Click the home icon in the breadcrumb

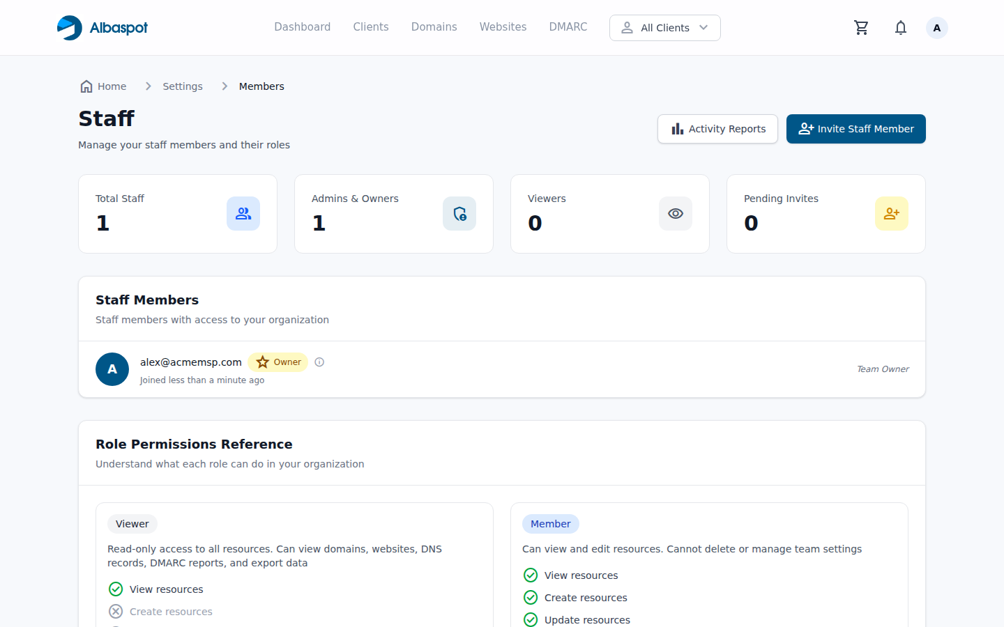[x=85, y=86]
